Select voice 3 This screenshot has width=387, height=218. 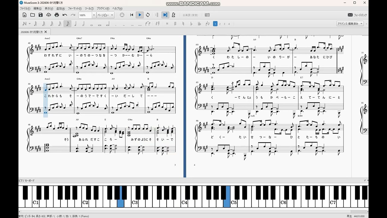pyautogui.click(x=224, y=24)
